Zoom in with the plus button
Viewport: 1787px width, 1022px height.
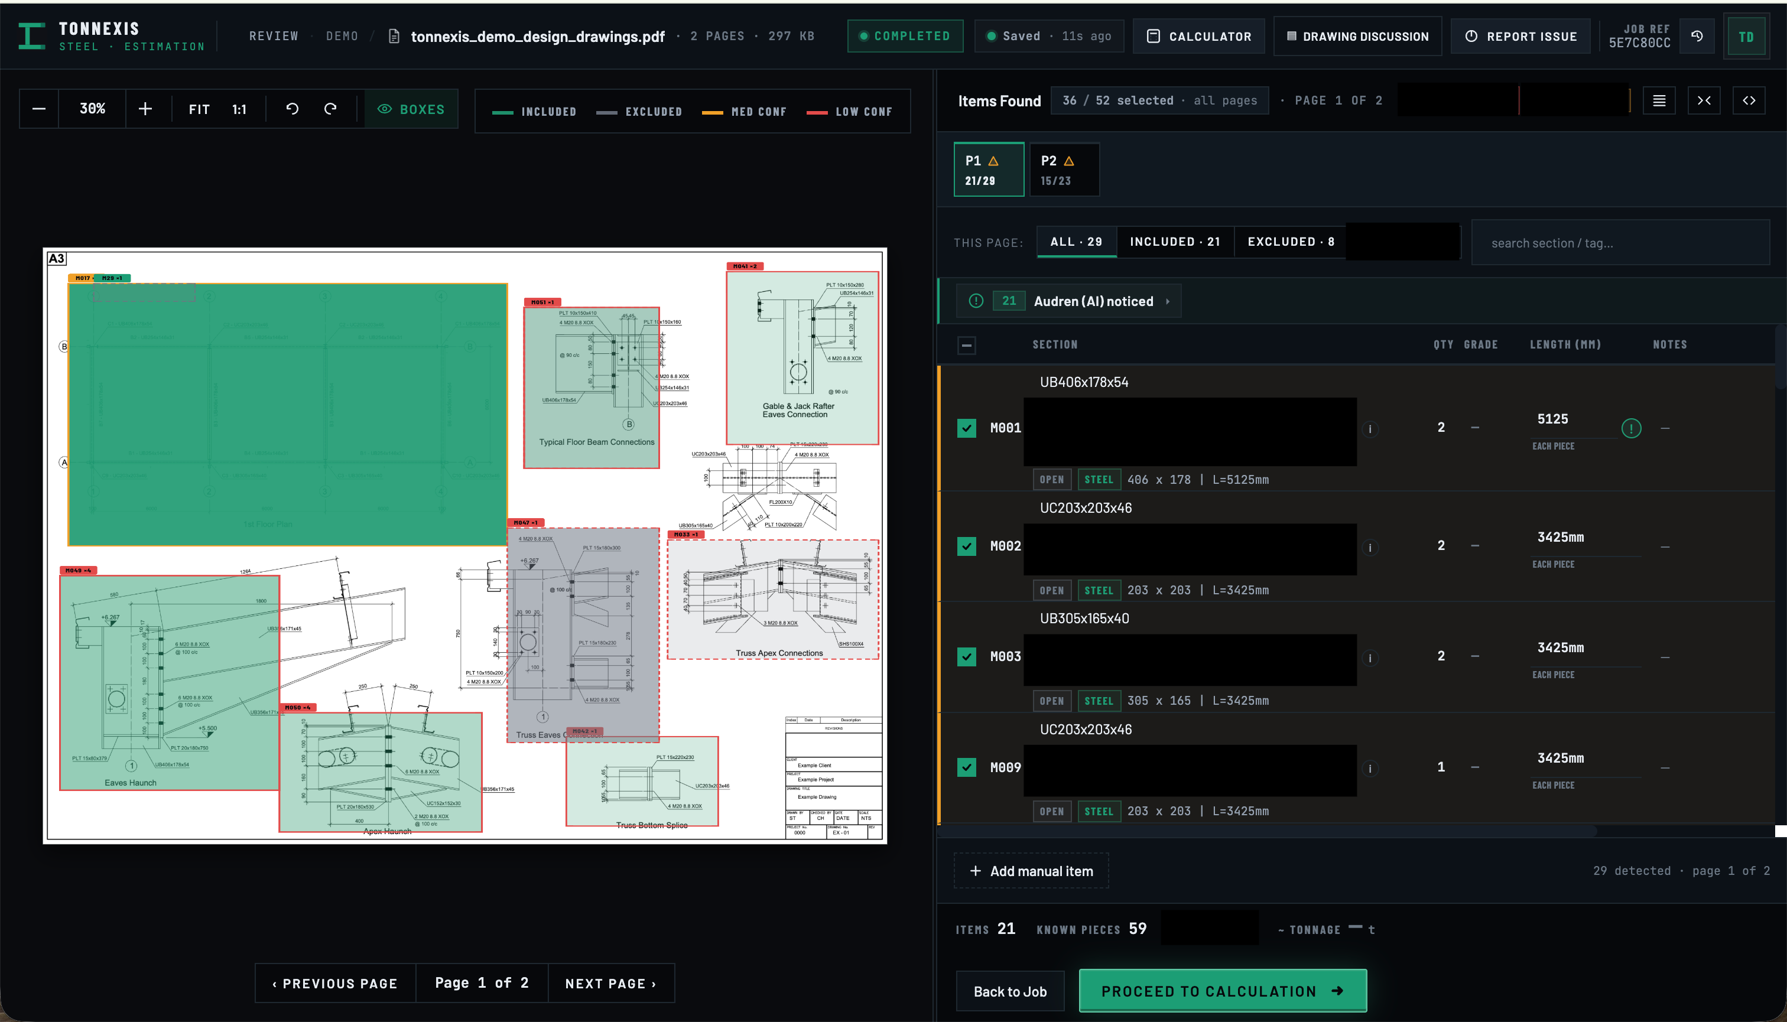click(145, 109)
